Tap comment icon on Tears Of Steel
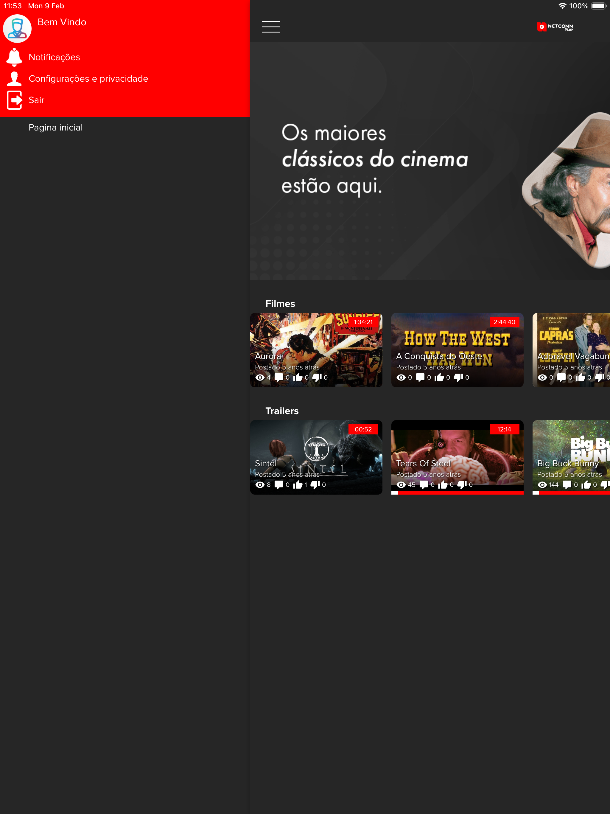The height and width of the screenshot is (814, 610). [x=424, y=485]
